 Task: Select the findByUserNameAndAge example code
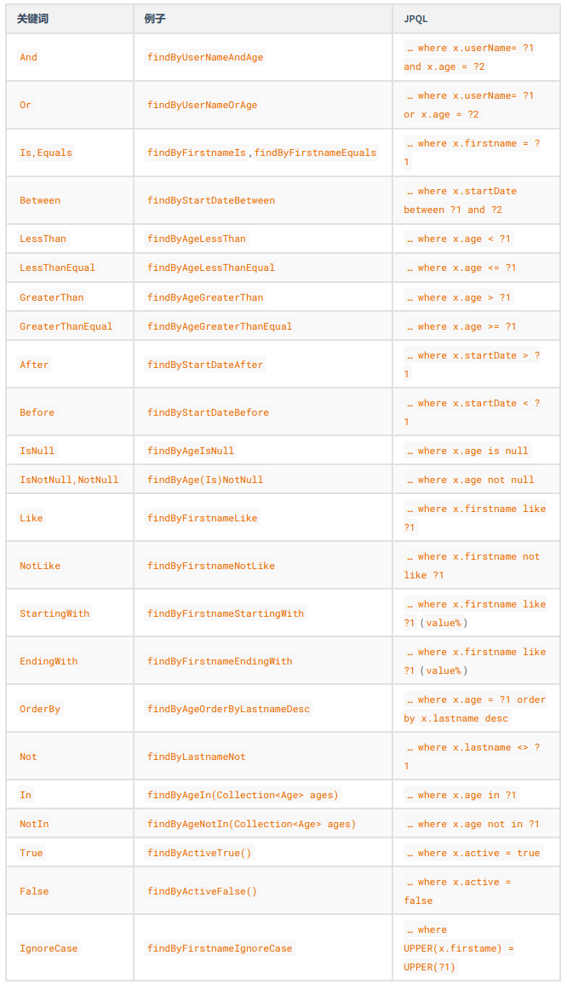coord(205,57)
